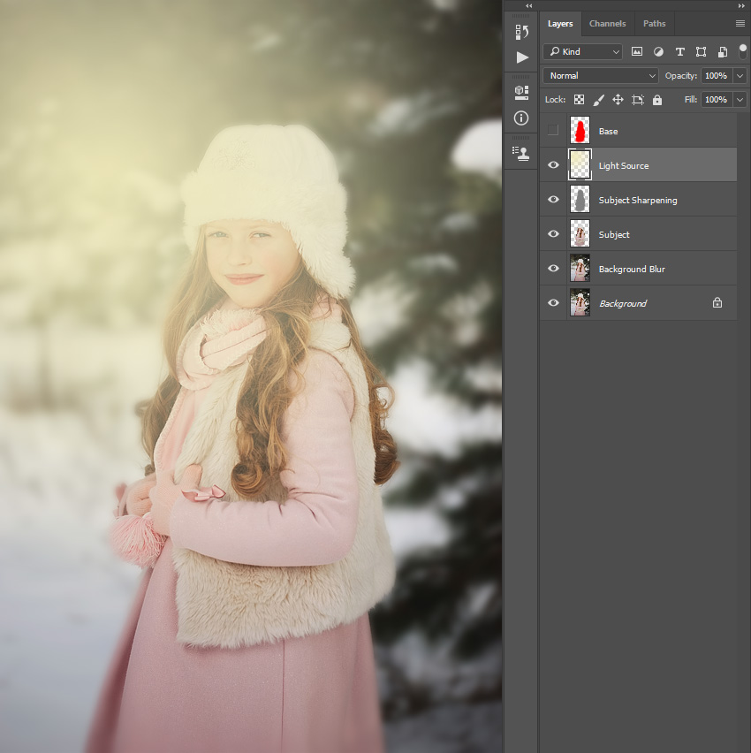
Task: Filter layers by type layers icon
Action: click(680, 51)
